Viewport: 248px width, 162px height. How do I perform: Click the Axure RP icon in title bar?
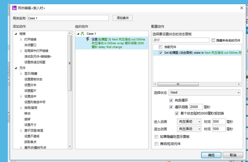click(x=14, y=8)
